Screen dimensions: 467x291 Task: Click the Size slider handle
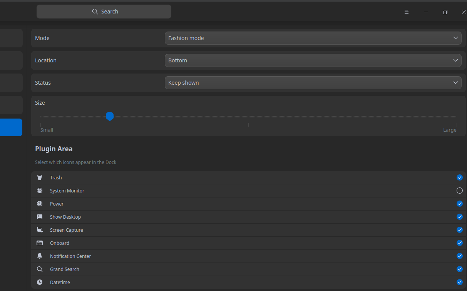click(x=110, y=117)
